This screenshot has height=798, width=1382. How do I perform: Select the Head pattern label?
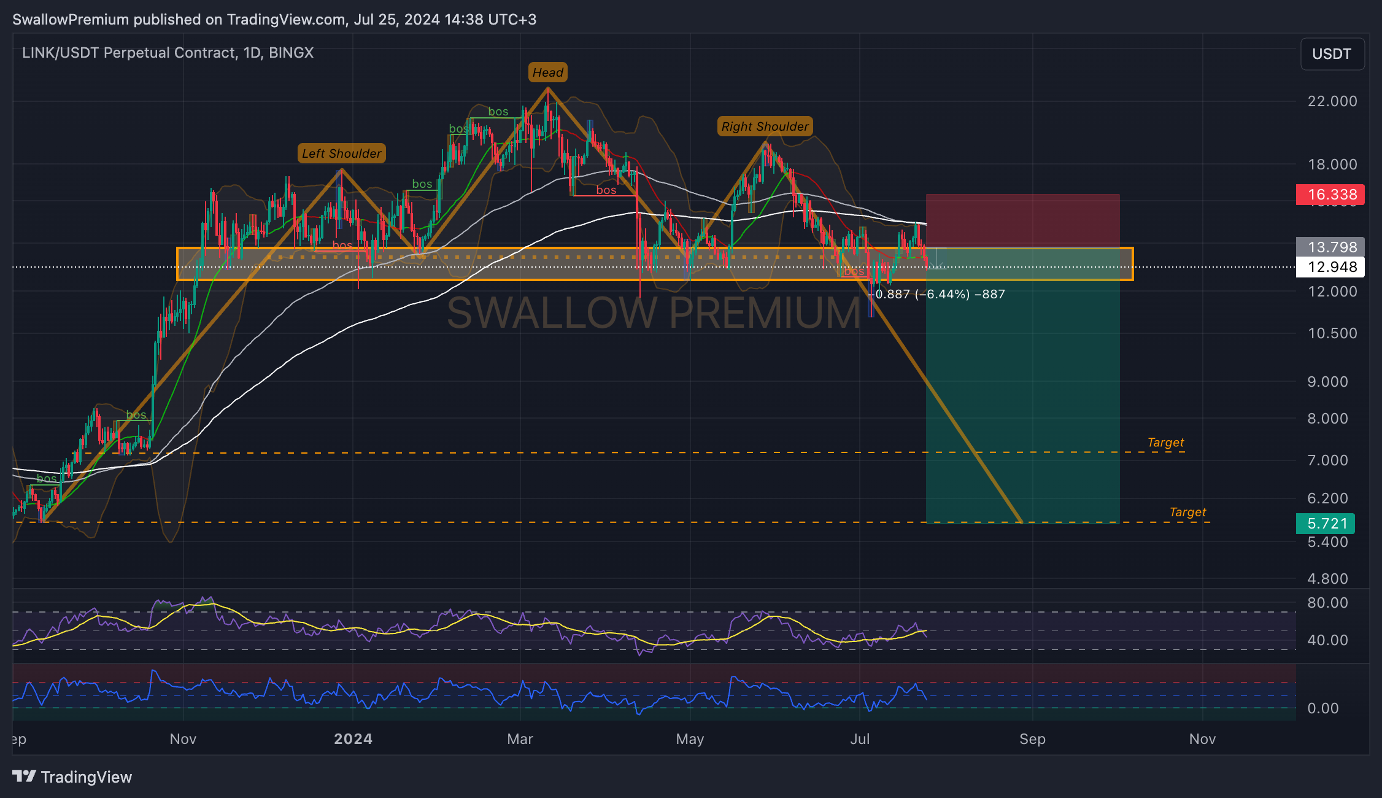point(547,72)
